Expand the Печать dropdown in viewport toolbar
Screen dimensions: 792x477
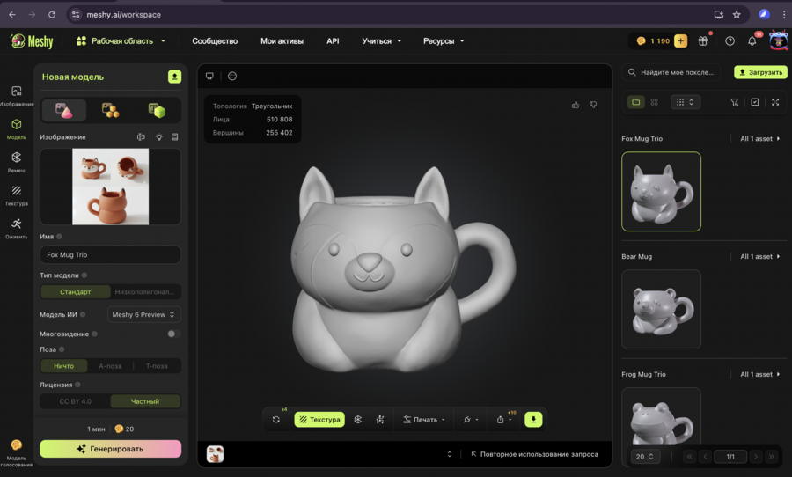click(424, 420)
